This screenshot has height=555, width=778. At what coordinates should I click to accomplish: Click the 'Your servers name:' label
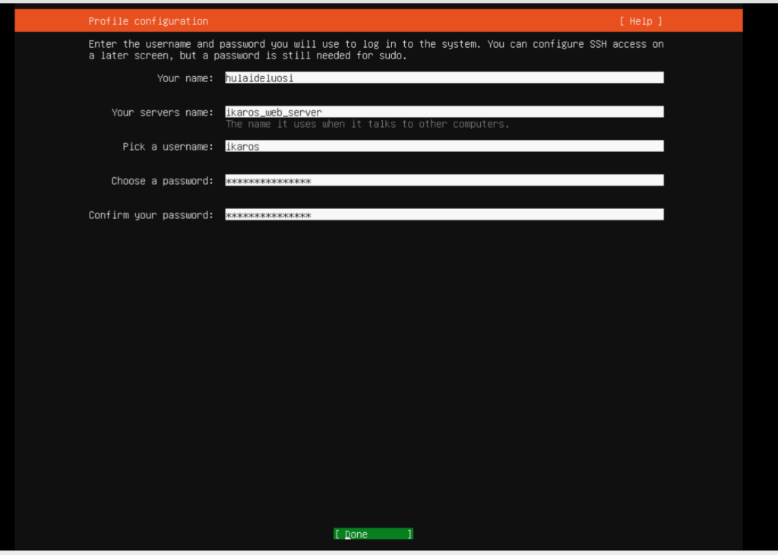[x=163, y=113]
